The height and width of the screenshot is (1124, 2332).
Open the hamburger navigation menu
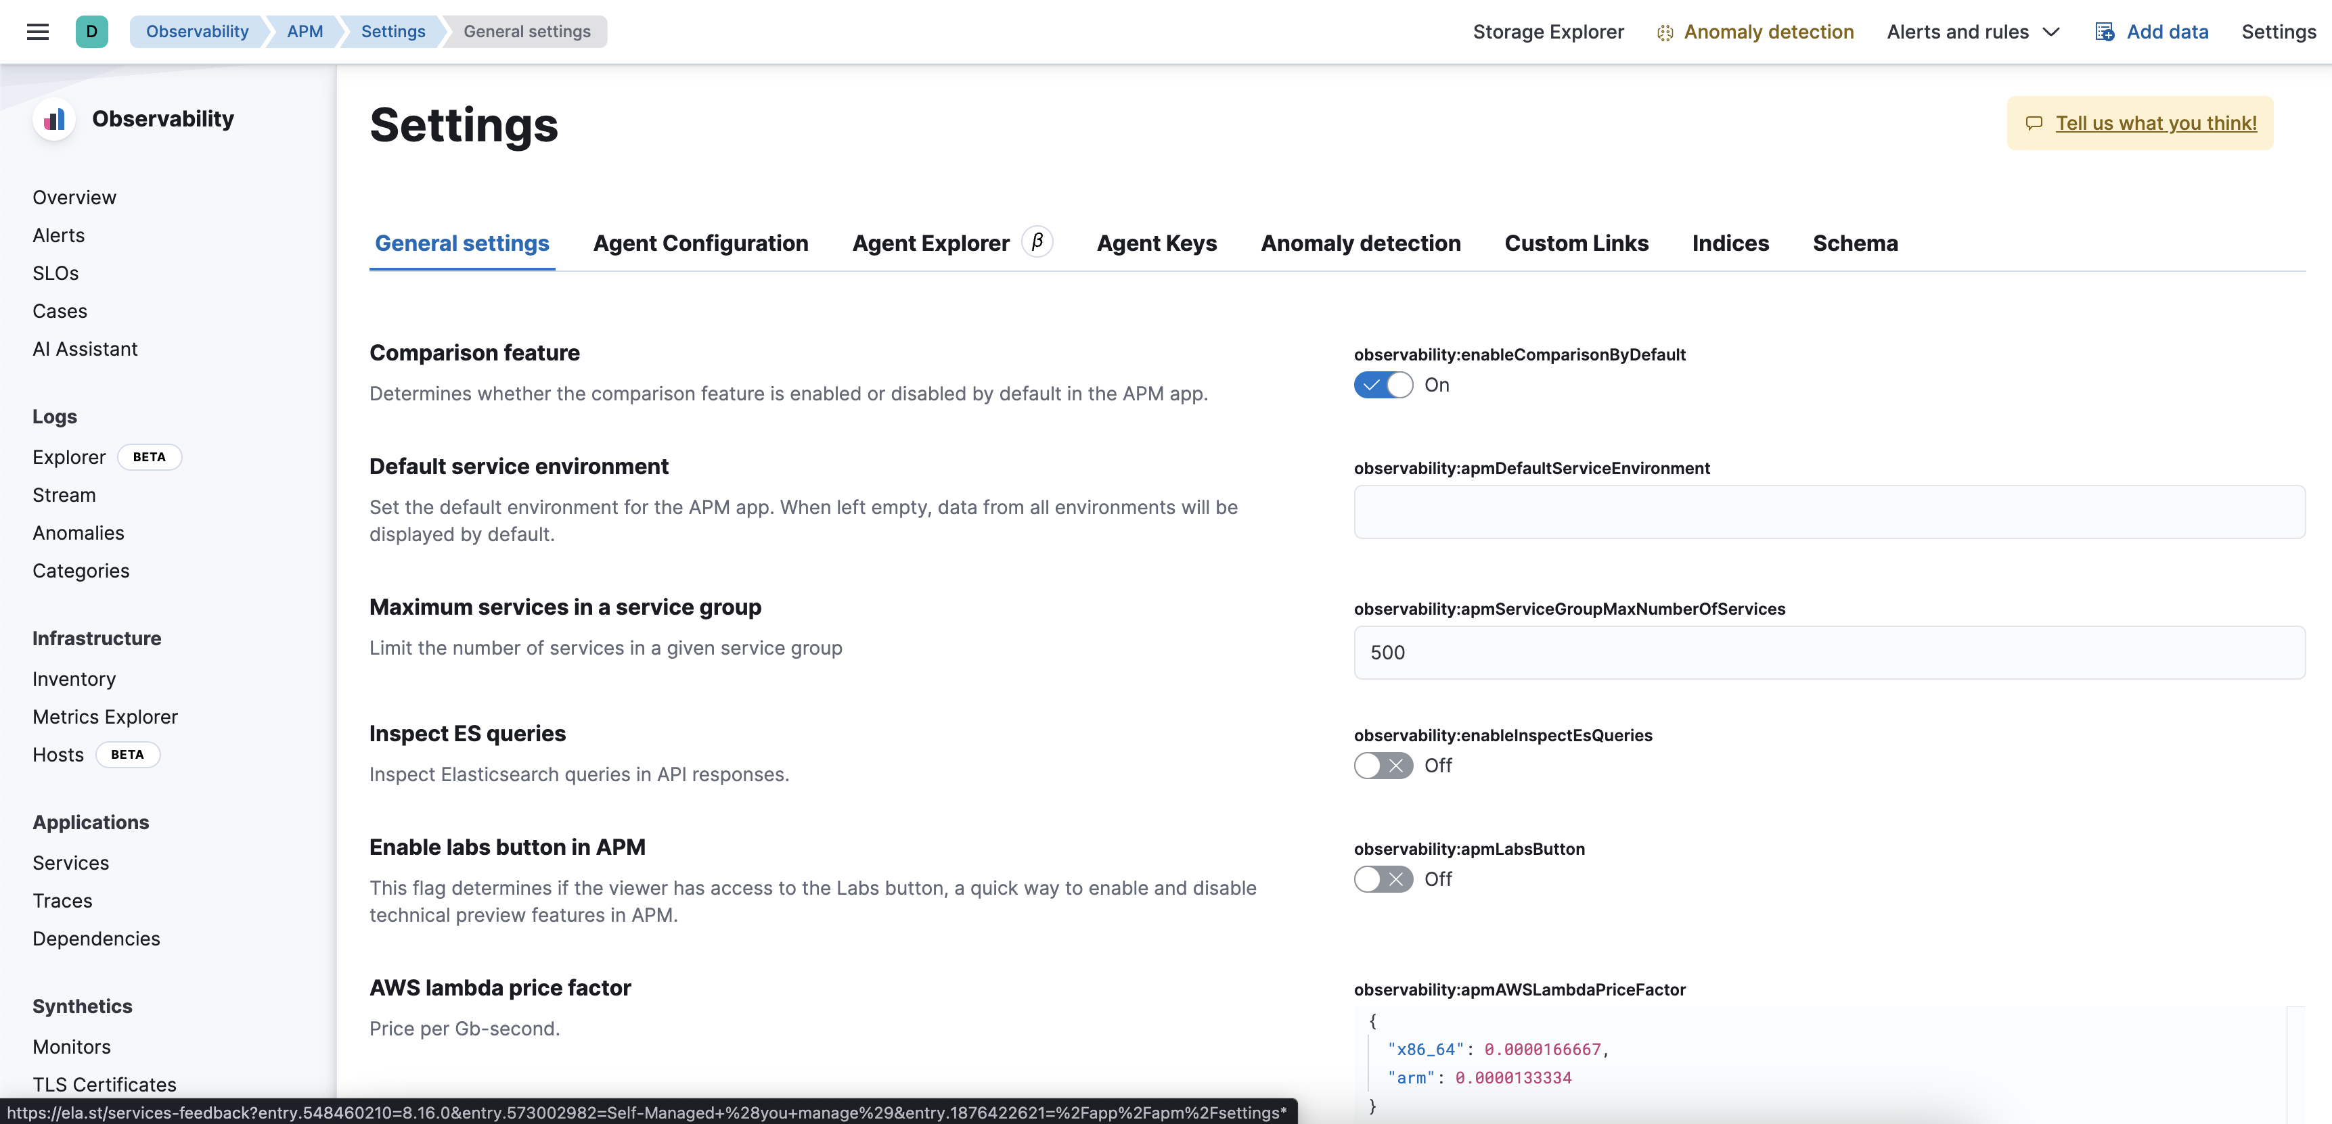click(x=37, y=32)
